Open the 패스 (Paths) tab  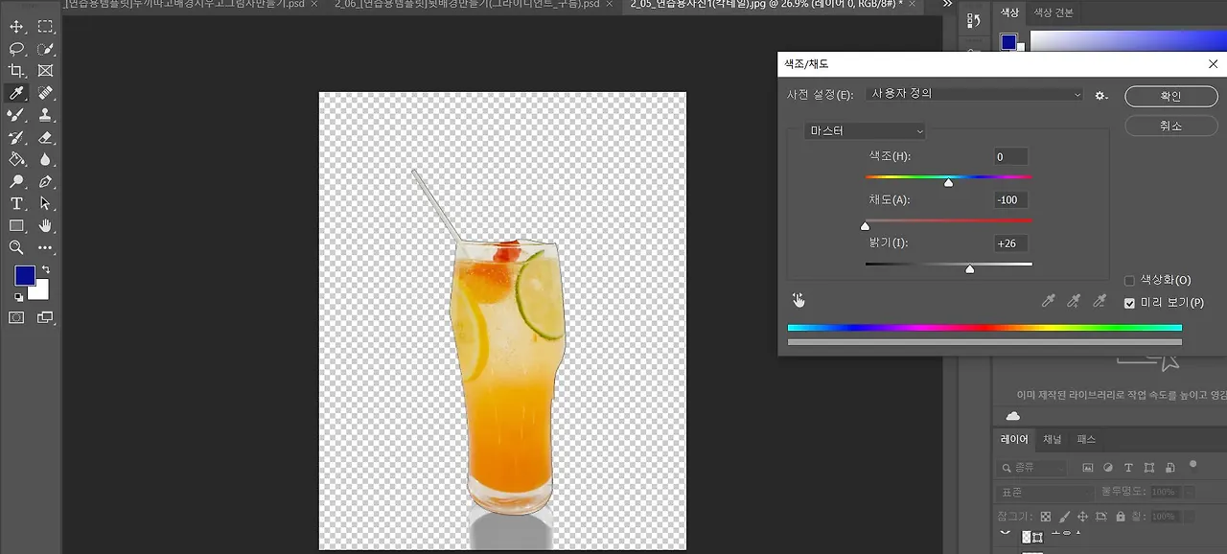1086,440
